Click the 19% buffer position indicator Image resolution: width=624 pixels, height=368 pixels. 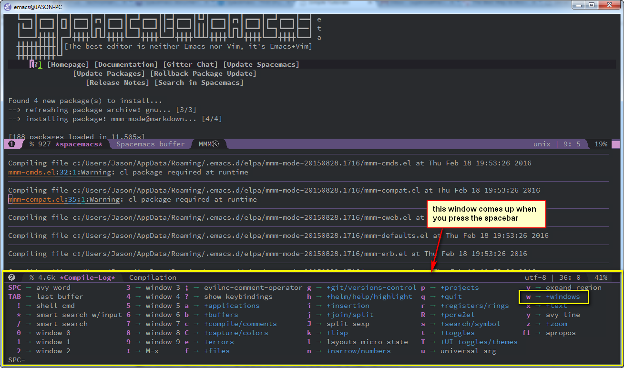(x=601, y=144)
